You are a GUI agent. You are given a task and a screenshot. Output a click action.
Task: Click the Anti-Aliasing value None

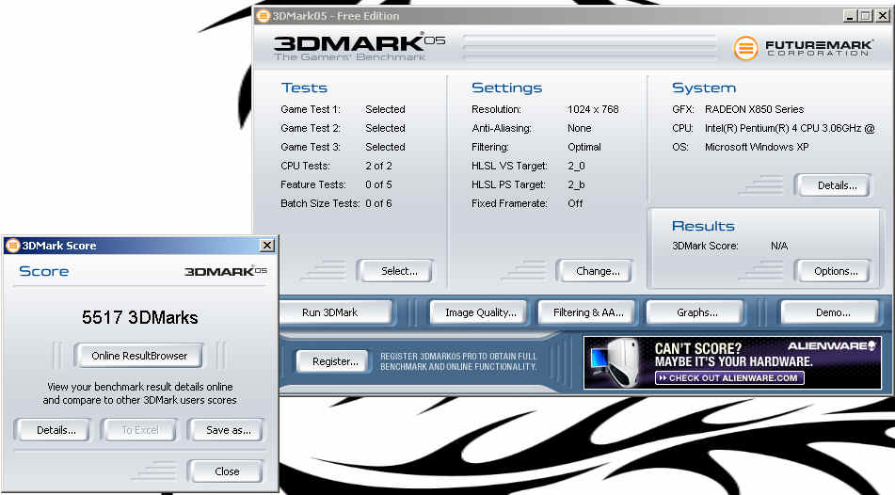pos(580,128)
